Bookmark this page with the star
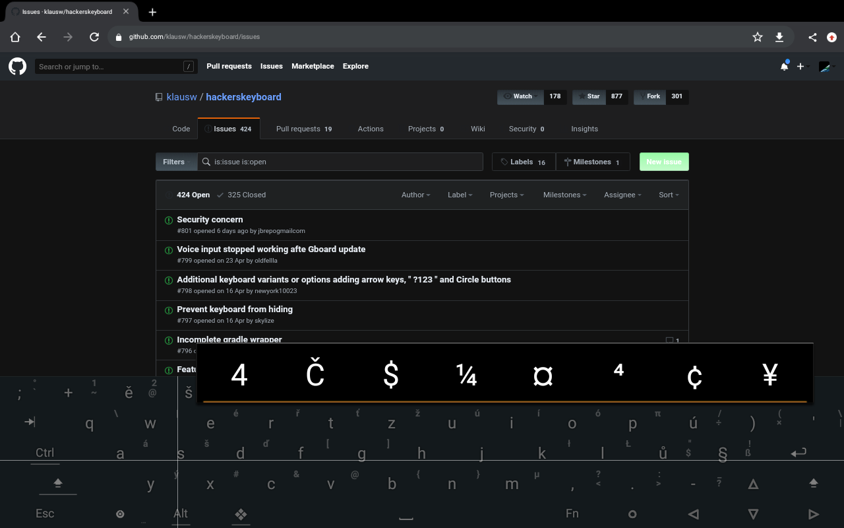 click(758, 37)
